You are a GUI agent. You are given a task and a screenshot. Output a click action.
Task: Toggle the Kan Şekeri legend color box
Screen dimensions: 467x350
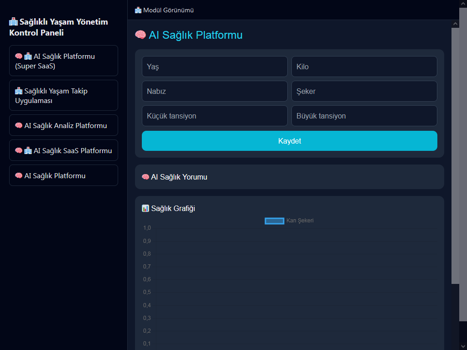click(x=275, y=221)
